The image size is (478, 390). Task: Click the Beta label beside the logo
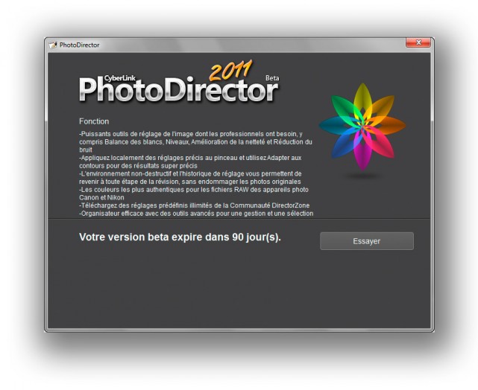[x=272, y=78]
